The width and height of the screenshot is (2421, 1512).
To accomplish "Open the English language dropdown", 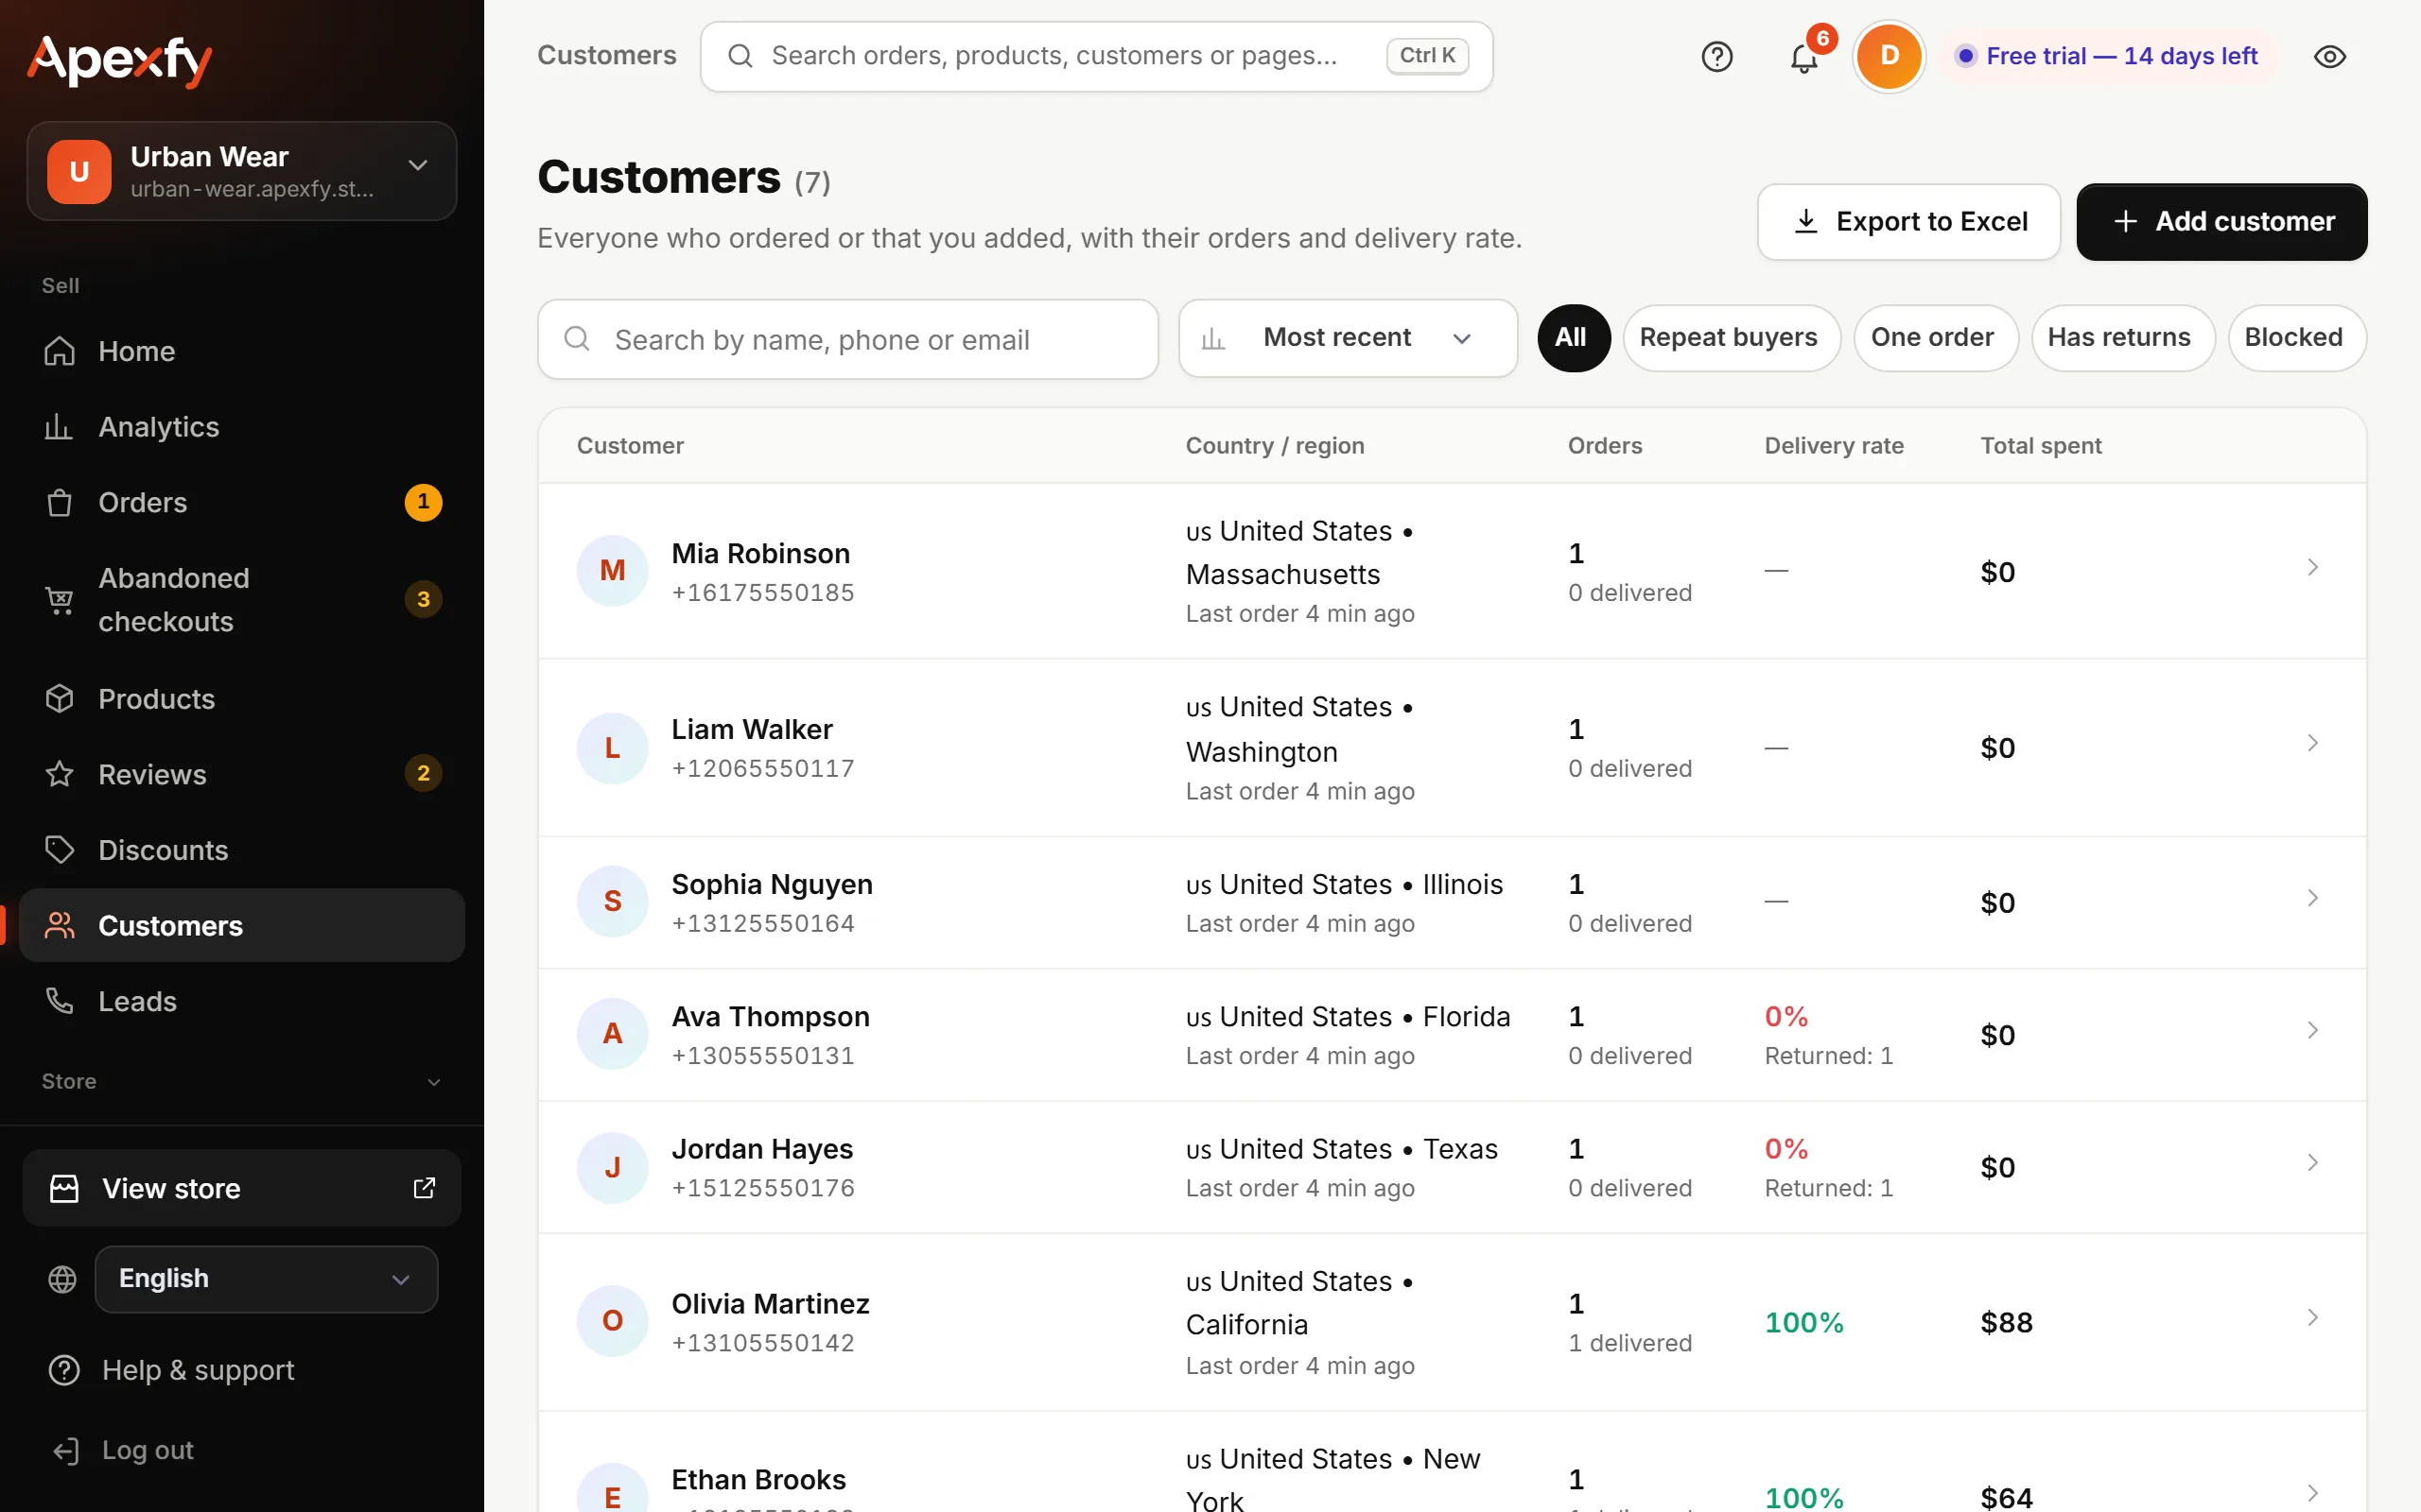I will click(x=266, y=1279).
